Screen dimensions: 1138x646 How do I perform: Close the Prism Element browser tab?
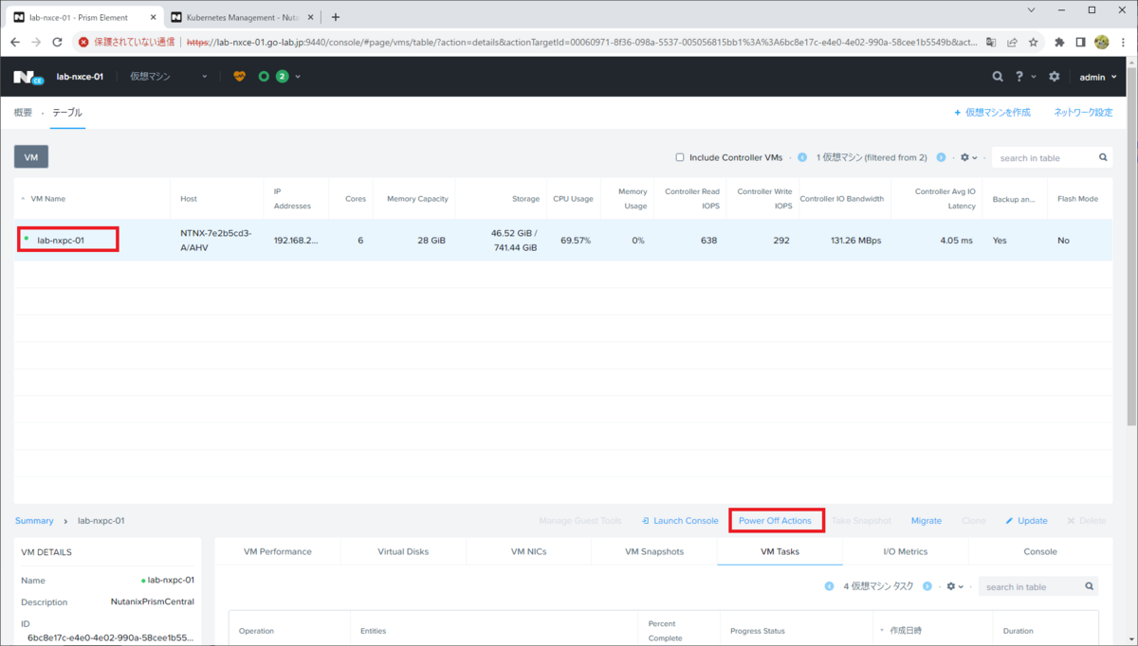[154, 17]
